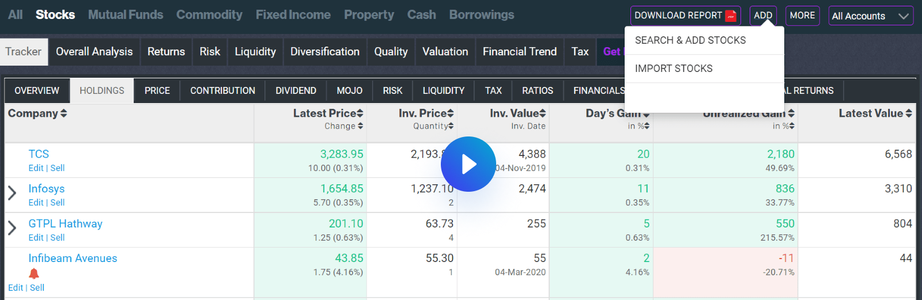Switch to the Mutual Funds section
Screen dimensions: 922x300
pyautogui.click(x=126, y=15)
